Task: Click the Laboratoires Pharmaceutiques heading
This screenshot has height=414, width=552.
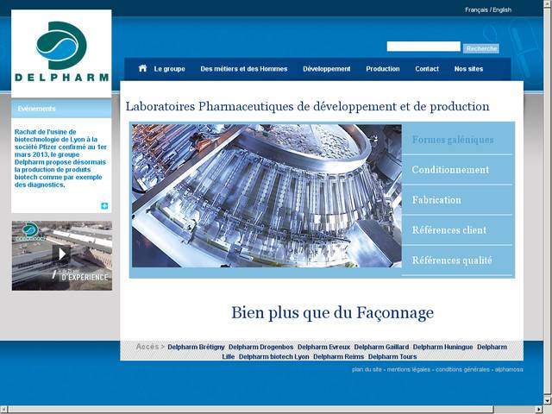Action: 307,106
